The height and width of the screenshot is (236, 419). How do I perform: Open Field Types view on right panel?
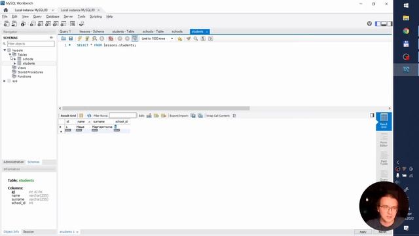pos(384,159)
